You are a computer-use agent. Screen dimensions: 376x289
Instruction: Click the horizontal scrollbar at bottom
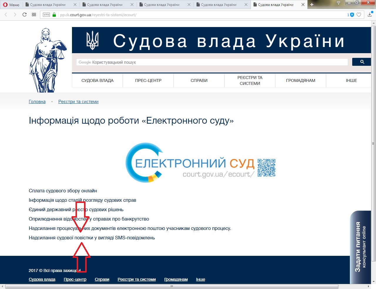tap(172, 286)
